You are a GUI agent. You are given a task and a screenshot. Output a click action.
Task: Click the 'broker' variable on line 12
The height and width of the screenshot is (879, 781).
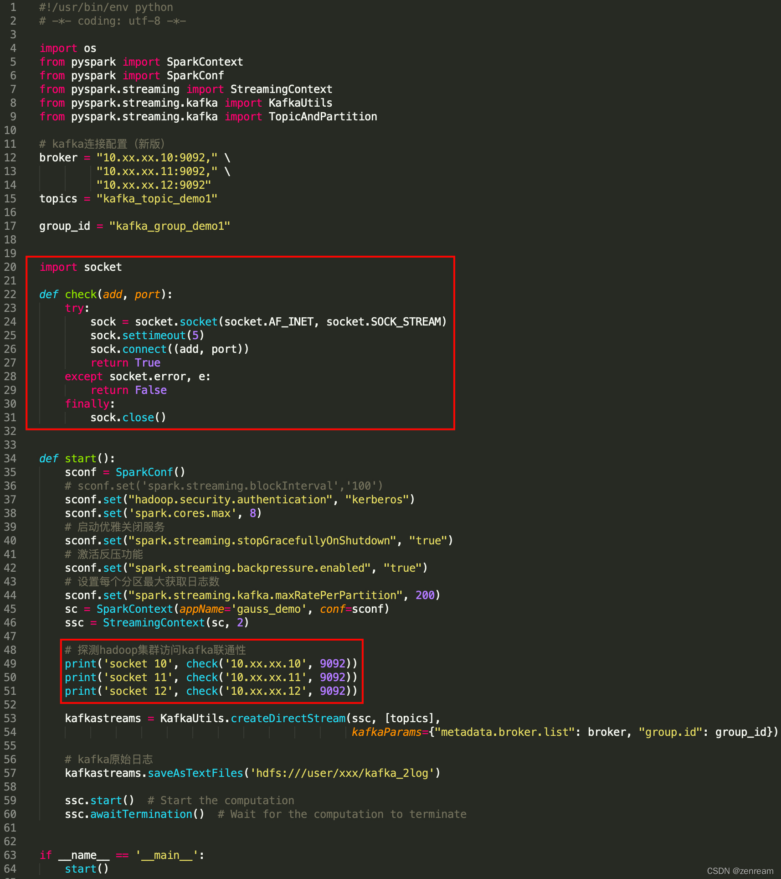(58, 158)
